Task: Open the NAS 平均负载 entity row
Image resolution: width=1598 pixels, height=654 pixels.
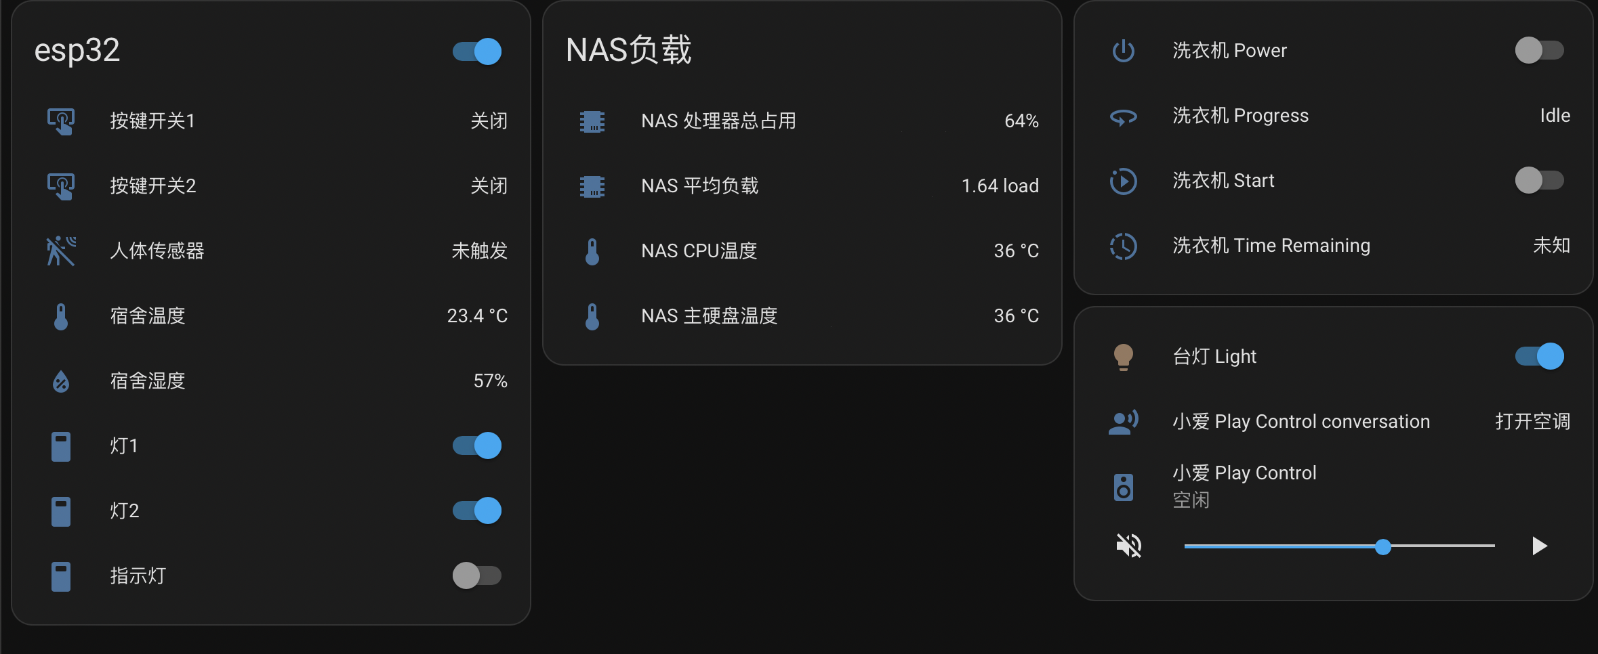Action: [699, 186]
